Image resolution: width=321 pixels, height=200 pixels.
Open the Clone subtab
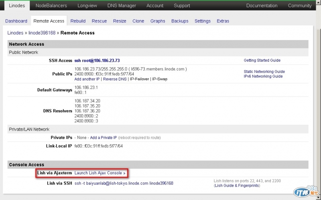[138, 21]
